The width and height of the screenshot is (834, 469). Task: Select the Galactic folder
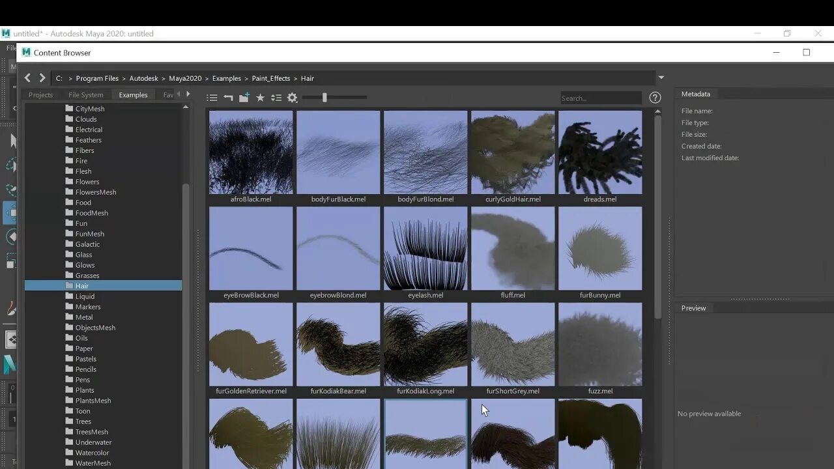87,244
